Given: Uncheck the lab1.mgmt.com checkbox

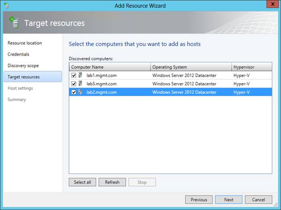Looking at the screenshot, I should (x=74, y=75).
